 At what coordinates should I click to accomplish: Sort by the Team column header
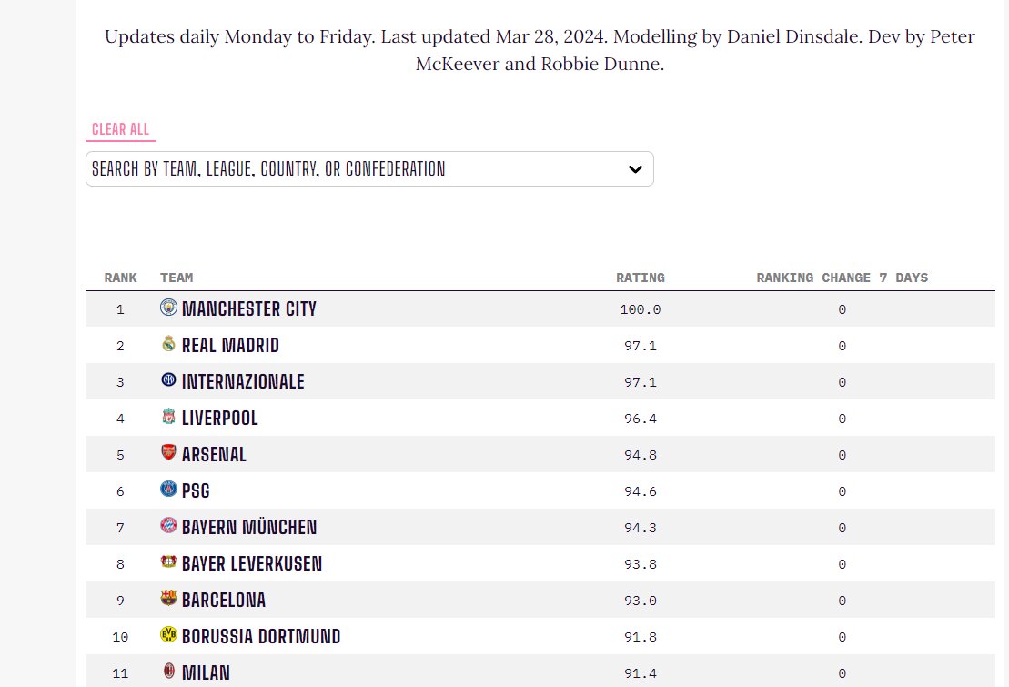(177, 278)
